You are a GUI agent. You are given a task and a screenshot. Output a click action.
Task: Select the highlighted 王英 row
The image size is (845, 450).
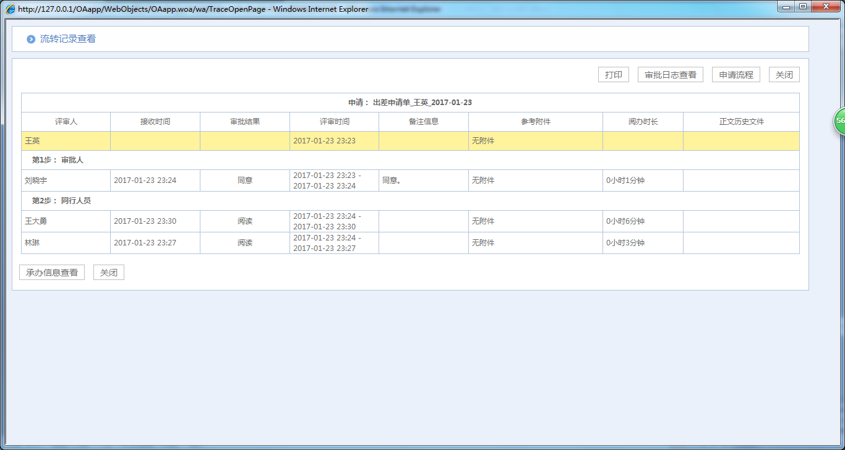click(32, 141)
